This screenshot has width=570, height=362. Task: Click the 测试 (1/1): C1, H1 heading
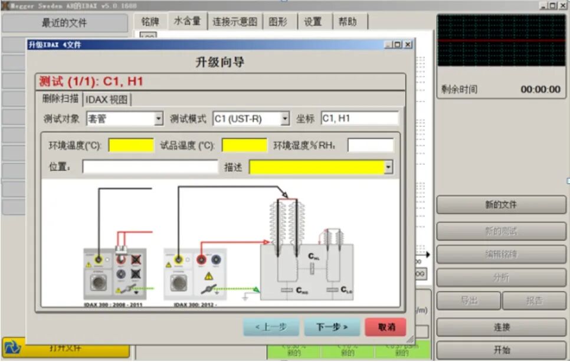coord(91,81)
